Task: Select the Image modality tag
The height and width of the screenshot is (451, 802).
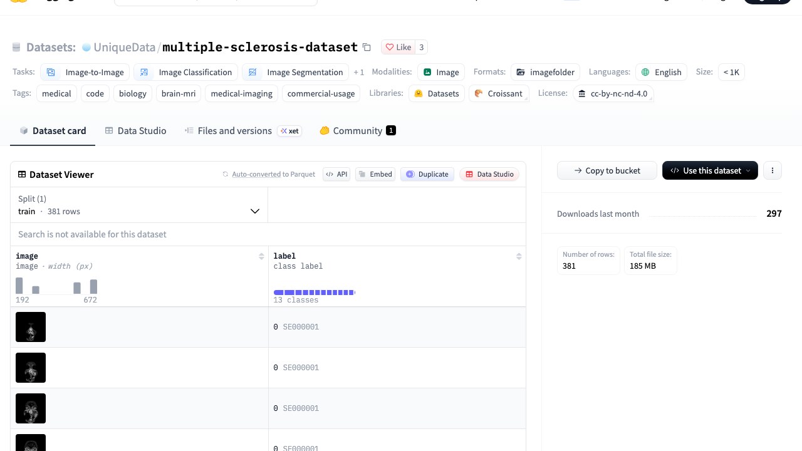Action: tap(441, 72)
